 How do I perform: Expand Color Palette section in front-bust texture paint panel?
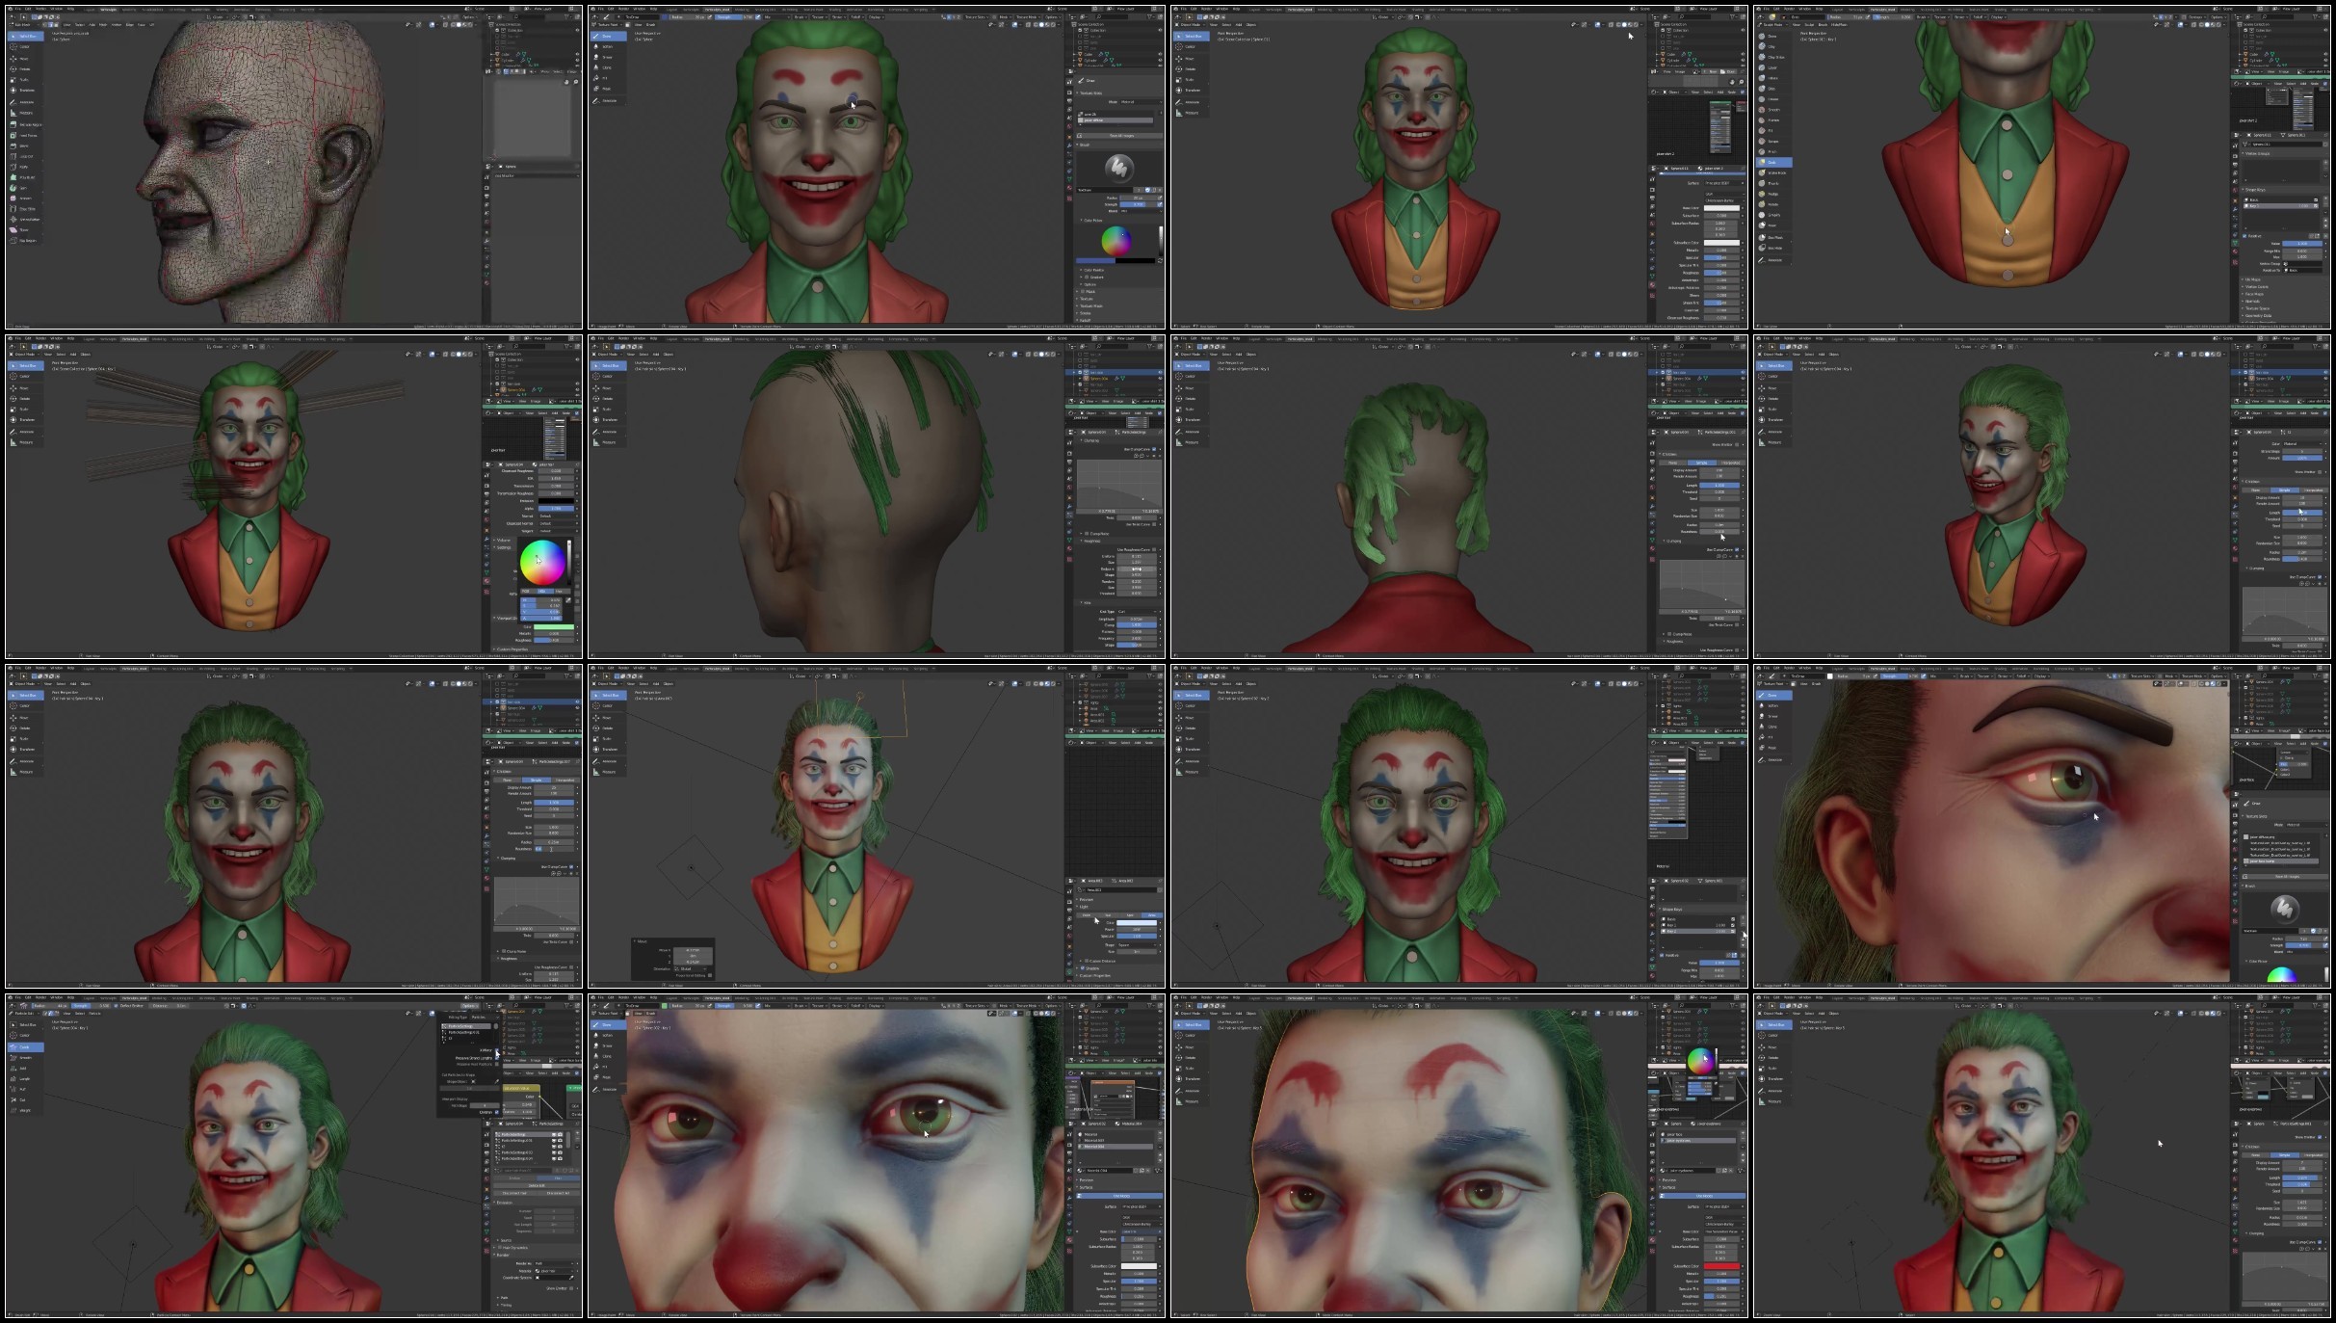1094,270
